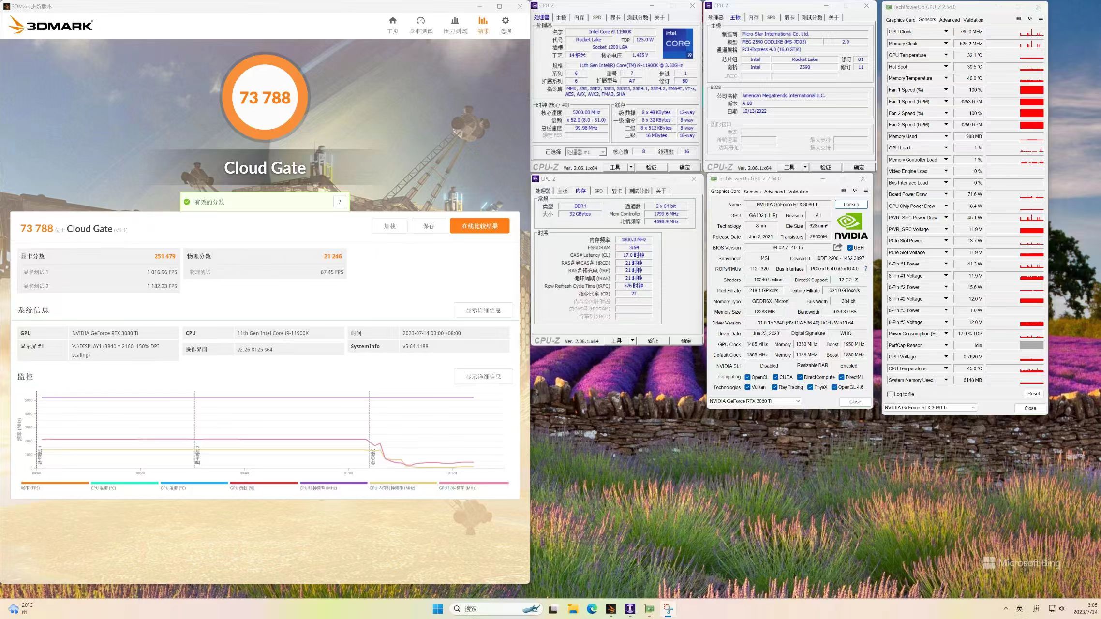Screen dimensions: 1101x619
Task: Open 3DMark benchmark tests gauge icon
Action: tap(420, 20)
